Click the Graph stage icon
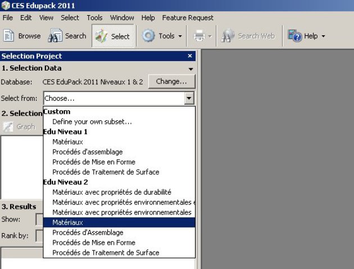 (x=8, y=127)
